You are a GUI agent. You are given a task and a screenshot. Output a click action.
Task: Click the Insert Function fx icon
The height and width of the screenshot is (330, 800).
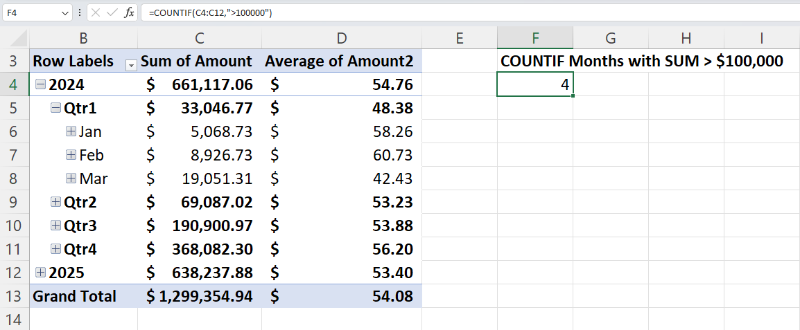pos(129,13)
